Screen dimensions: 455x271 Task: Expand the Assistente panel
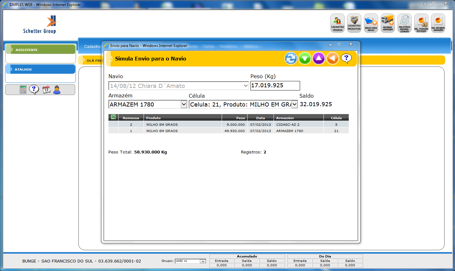40,49
